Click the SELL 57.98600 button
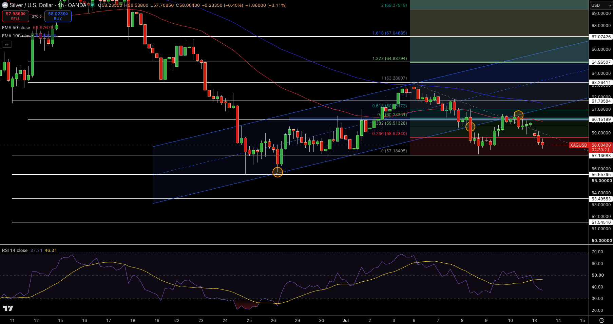Screen dimensions: 613x324 click(16, 16)
